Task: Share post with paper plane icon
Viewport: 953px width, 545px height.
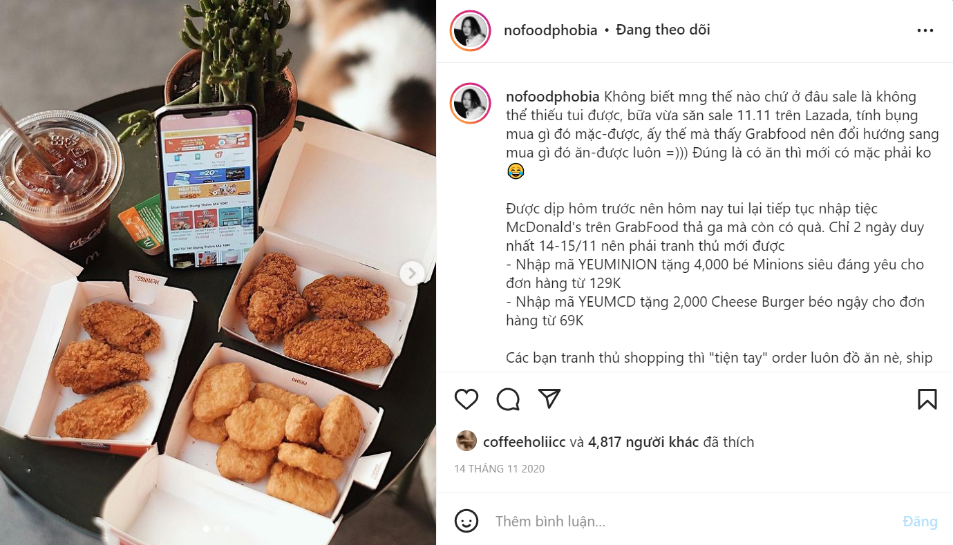Action: (x=549, y=399)
